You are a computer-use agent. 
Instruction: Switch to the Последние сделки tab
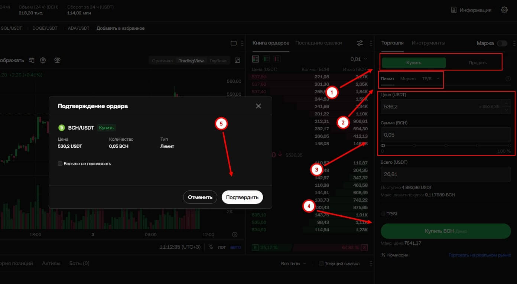coord(318,43)
